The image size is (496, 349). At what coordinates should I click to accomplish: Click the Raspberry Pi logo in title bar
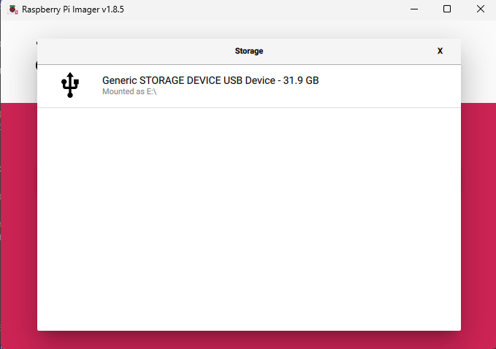click(x=12, y=9)
